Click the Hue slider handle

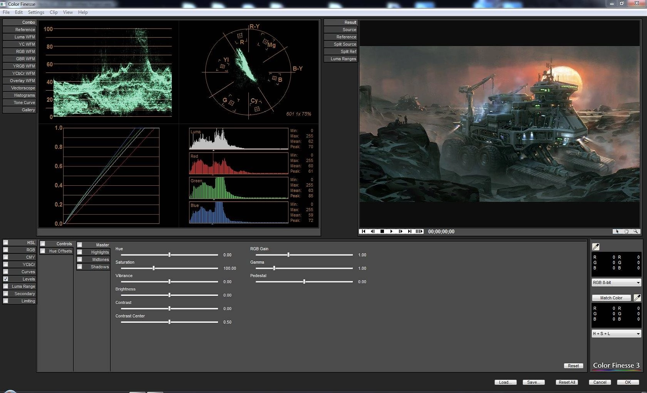tap(169, 255)
